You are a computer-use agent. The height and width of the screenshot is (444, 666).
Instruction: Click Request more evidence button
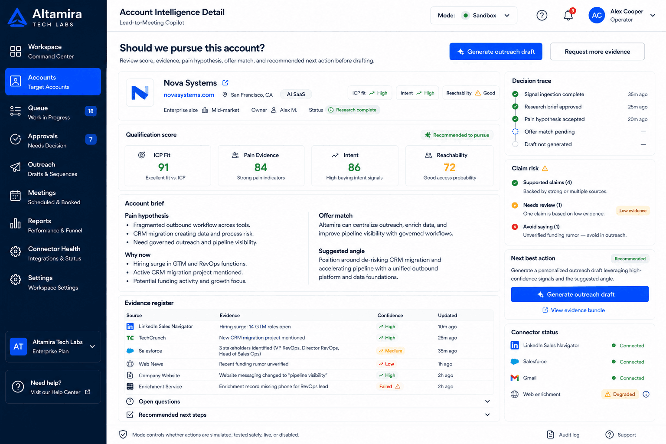tap(597, 52)
